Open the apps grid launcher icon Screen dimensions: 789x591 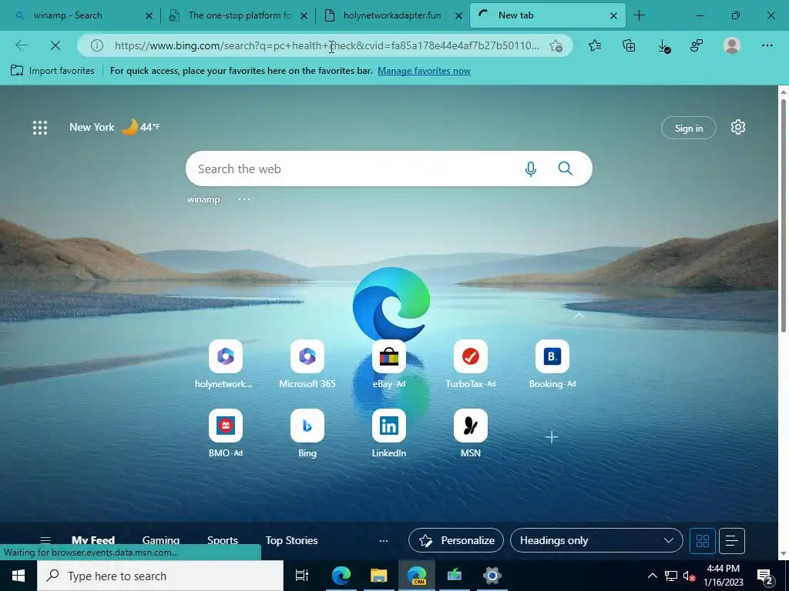click(x=40, y=128)
